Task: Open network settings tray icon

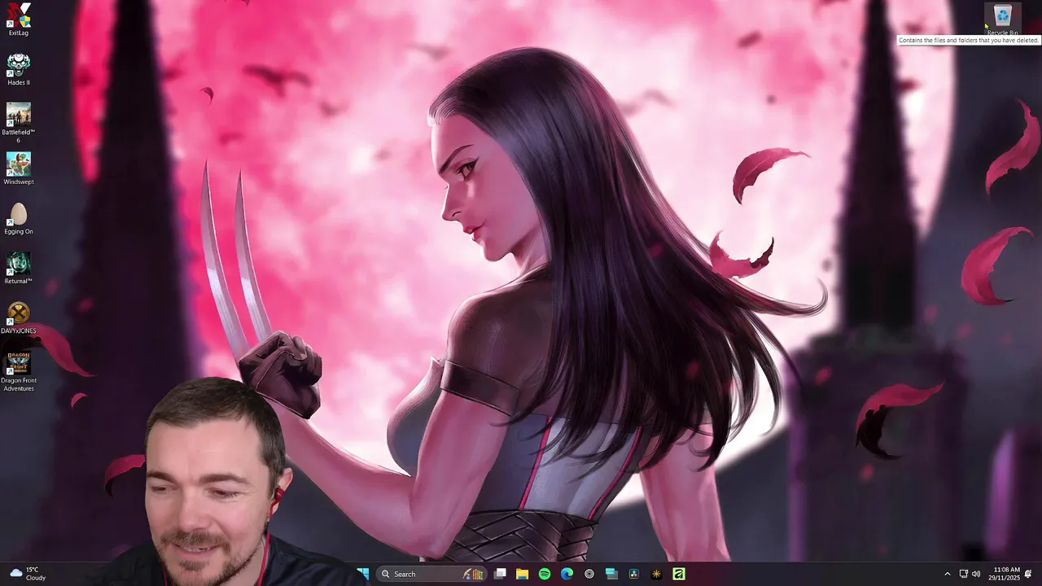Action: 964,574
